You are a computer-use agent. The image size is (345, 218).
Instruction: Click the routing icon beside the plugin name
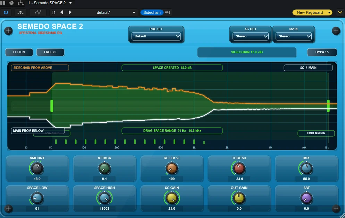pyautogui.click(x=20, y=3)
